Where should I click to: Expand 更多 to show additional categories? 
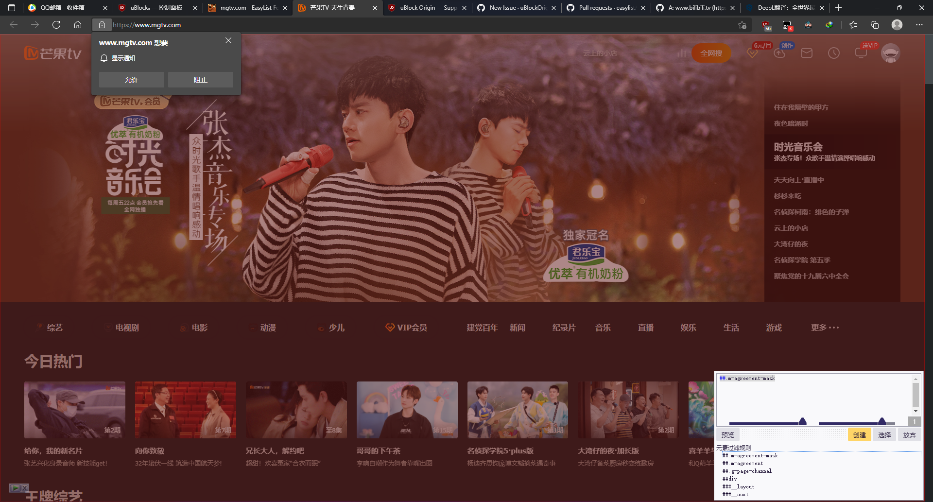(825, 328)
